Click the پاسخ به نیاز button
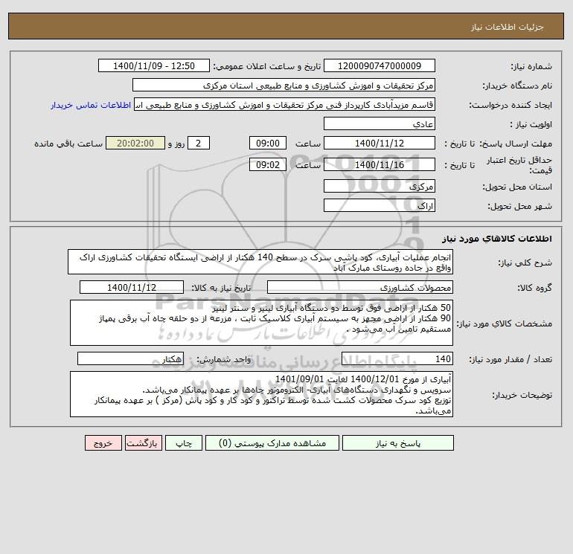Screen dimensions: 573x554 [398, 443]
